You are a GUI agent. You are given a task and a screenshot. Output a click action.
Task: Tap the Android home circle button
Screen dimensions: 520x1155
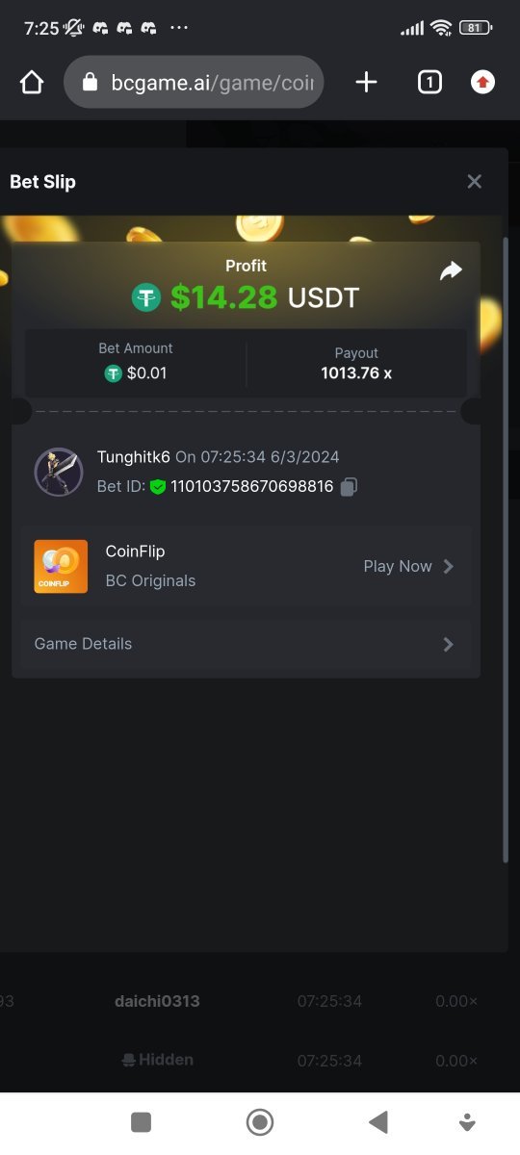[260, 1121]
